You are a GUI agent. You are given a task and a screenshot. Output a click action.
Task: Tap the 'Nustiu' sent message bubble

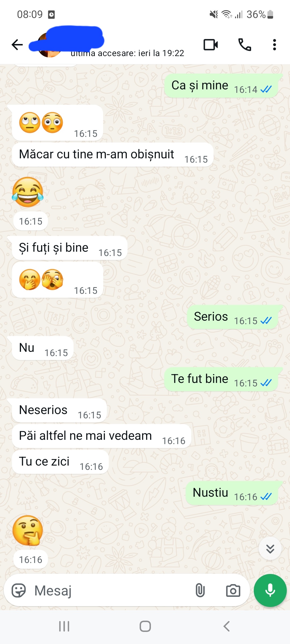click(x=232, y=493)
